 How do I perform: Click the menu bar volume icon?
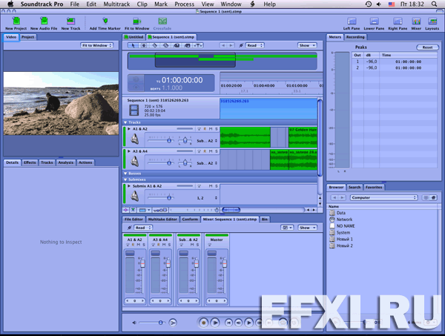tap(378, 4)
